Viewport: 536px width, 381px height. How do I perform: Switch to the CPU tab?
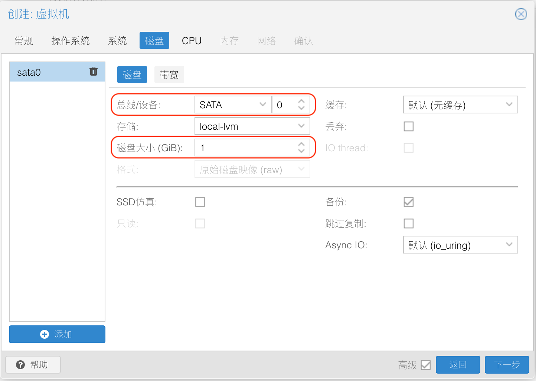point(192,41)
